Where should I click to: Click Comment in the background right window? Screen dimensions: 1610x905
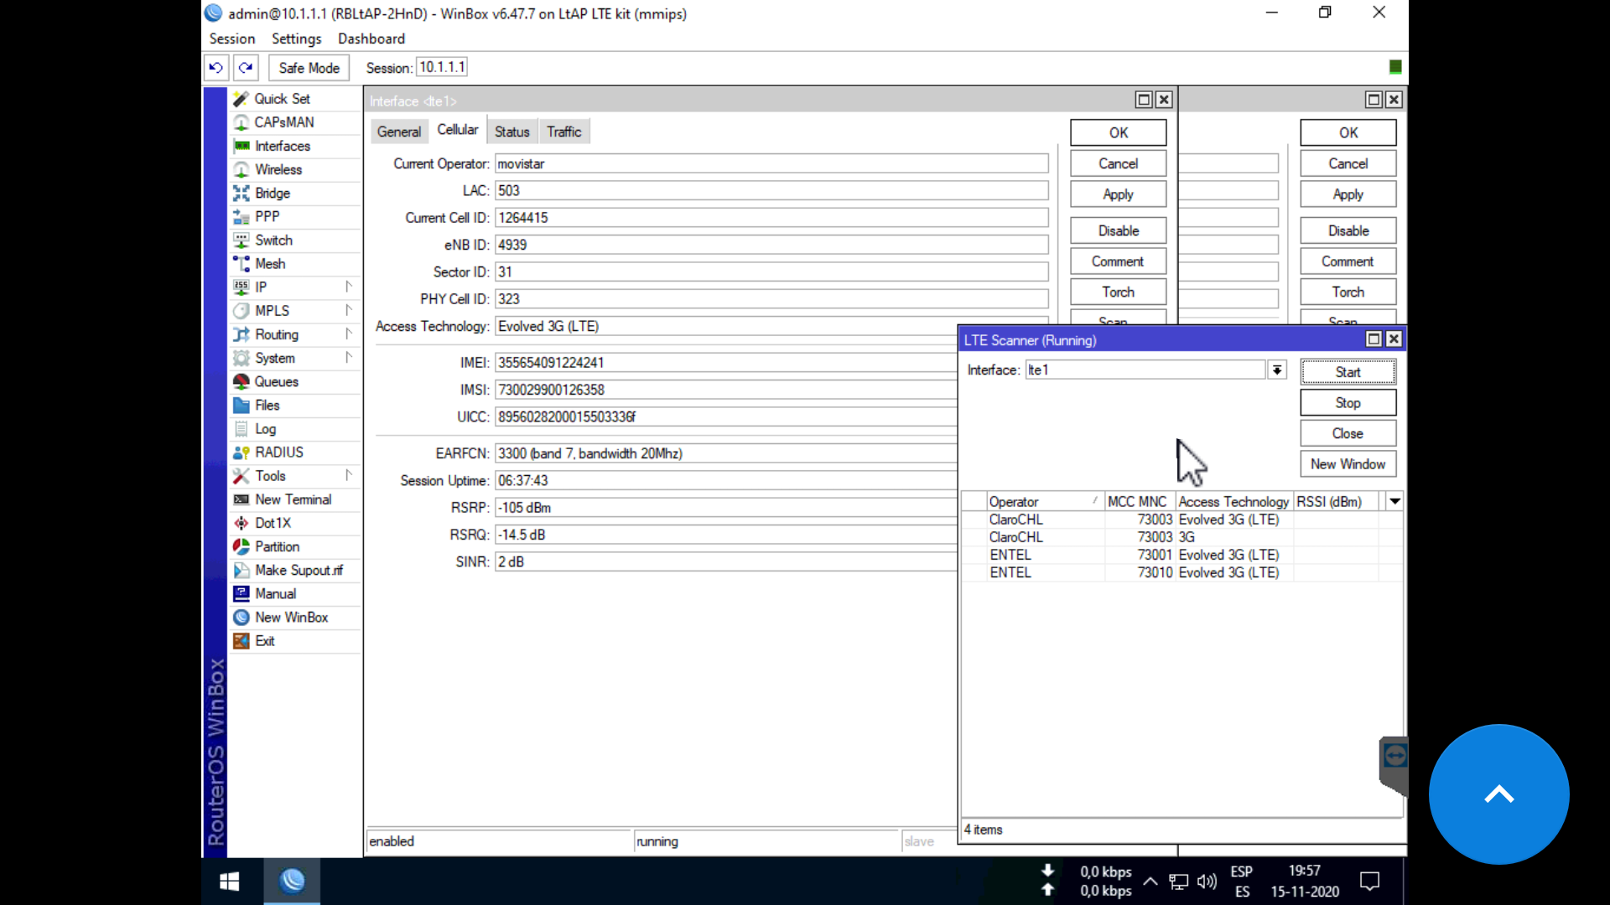click(1348, 261)
